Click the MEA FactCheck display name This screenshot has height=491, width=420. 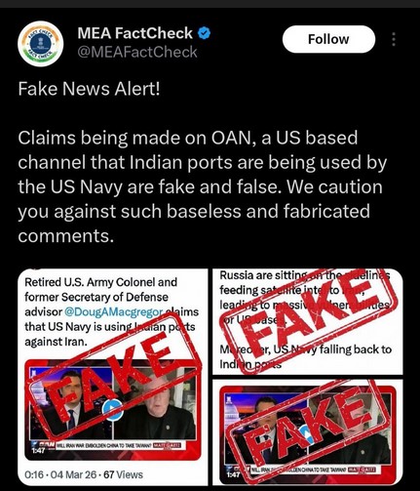point(134,33)
